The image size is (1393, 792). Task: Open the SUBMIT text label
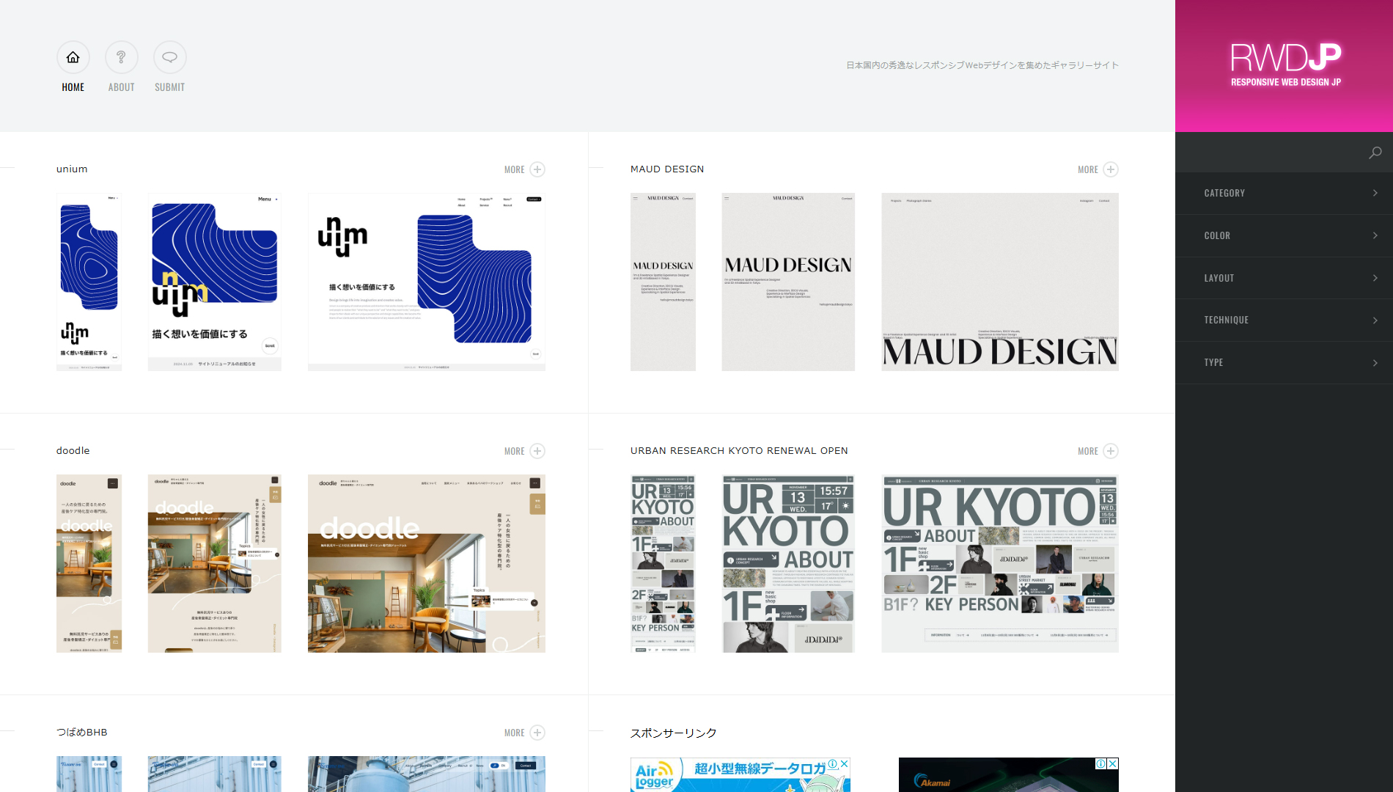coord(170,87)
